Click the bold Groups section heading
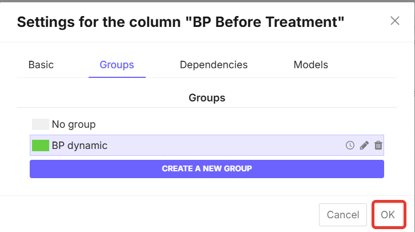 point(207,98)
